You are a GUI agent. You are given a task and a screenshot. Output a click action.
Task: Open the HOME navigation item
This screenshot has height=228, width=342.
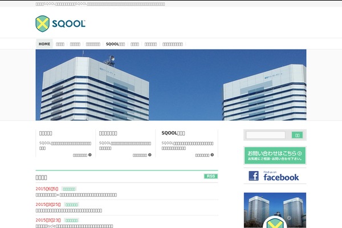pos(44,44)
